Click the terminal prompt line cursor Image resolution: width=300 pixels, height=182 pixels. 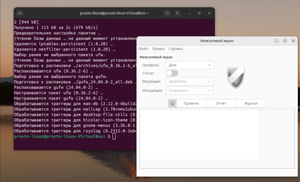pos(114,136)
